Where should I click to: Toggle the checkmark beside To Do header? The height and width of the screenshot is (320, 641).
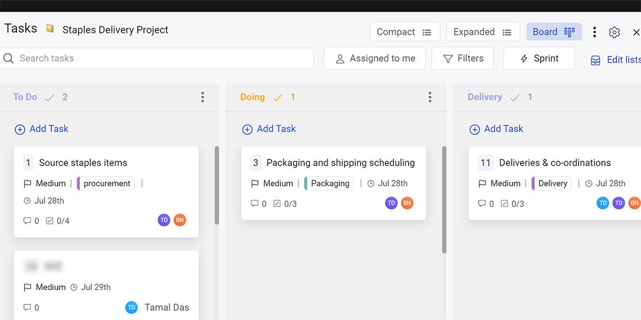[x=49, y=97]
